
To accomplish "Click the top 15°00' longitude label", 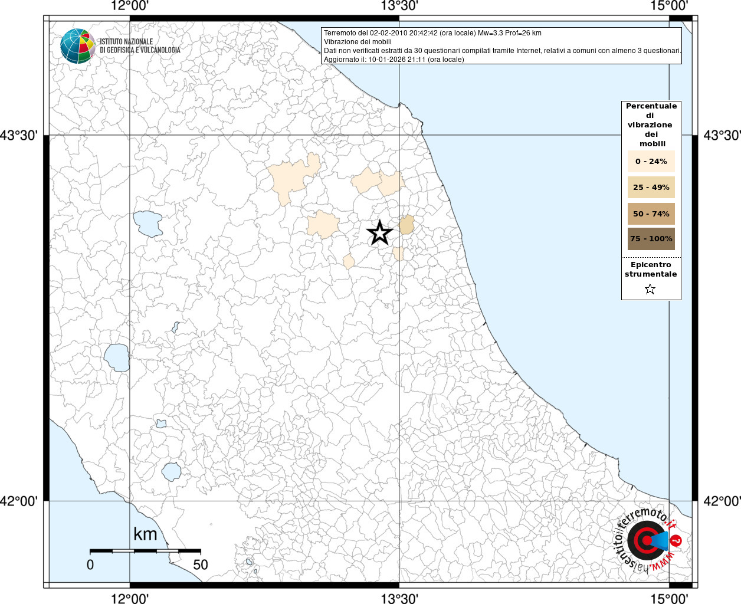I will (669, 6).
